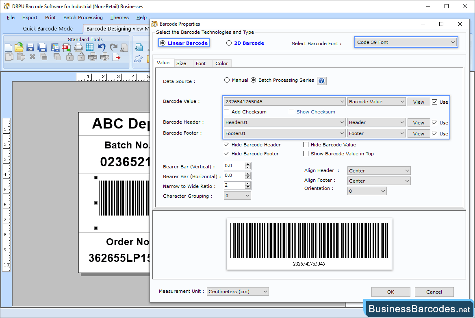The width and height of the screenshot is (475, 318).
Task: Expand the Align Header Center dropdown
Action: pos(379,171)
